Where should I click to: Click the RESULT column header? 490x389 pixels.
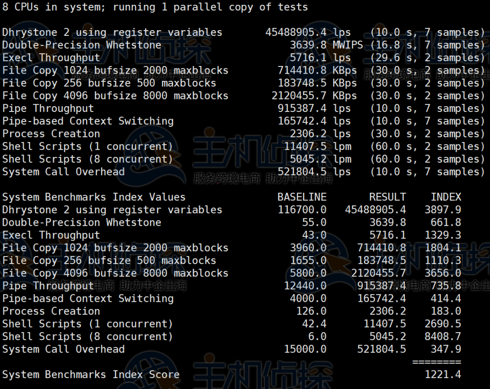(387, 197)
